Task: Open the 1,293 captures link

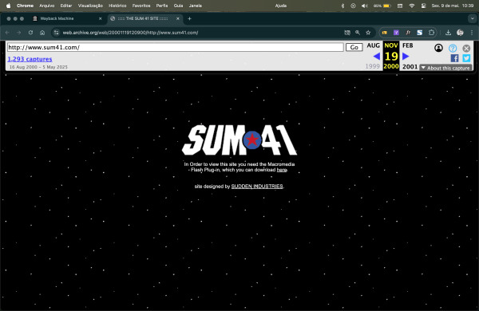Action: click(x=30, y=59)
